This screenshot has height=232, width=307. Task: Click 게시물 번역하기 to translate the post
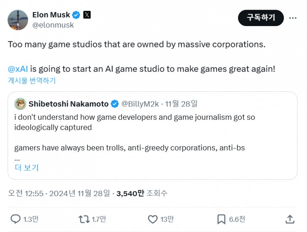pyautogui.click(x=32, y=80)
